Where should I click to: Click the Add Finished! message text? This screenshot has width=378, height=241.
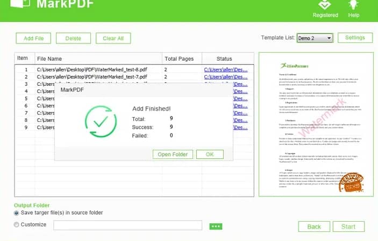pos(152,108)
